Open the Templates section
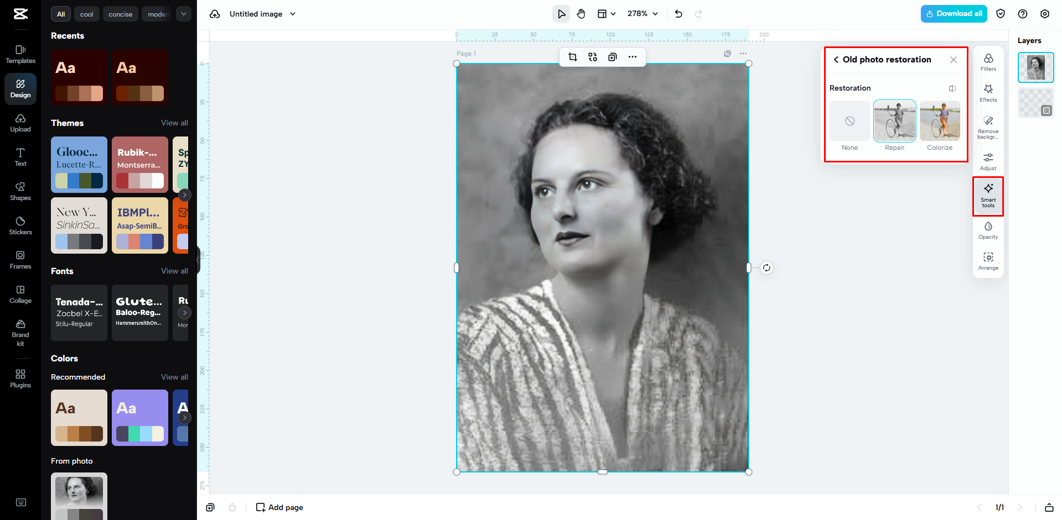The height and width of the screenshot is (520, 1062). tap(20, 54)
